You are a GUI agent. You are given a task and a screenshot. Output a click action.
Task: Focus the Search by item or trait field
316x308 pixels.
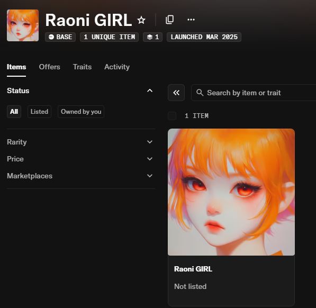coord(254,93)
